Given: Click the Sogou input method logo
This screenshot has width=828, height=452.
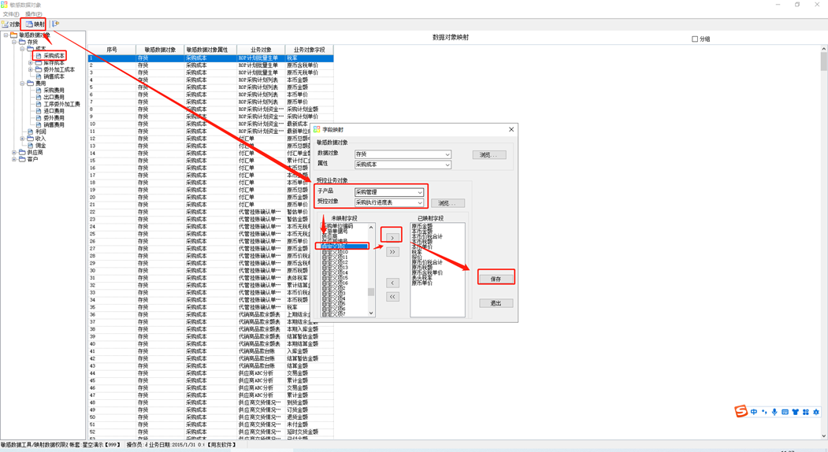Looking at the screenshot, I should pos(741,411).
